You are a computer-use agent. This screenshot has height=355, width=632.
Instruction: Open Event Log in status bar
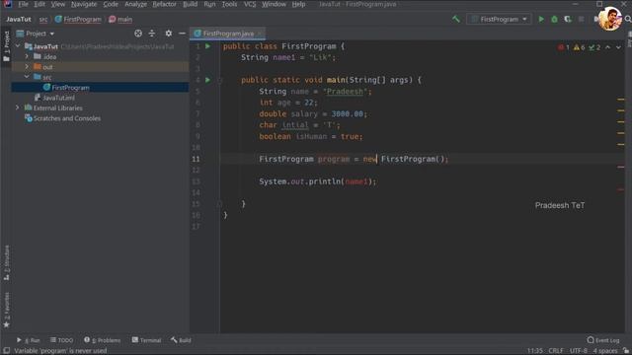[x=603, y=340]
